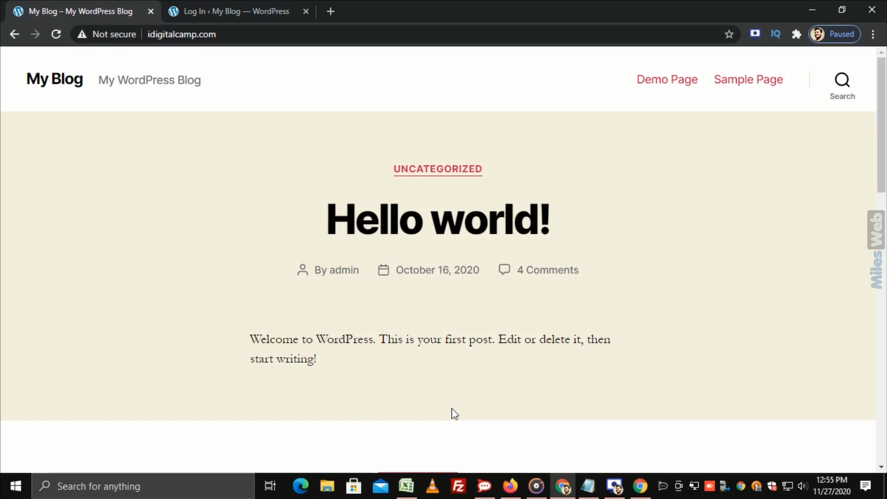887x499 pixels.
Task: Open the red chat app on the taskbar
Action: (484, 486)
